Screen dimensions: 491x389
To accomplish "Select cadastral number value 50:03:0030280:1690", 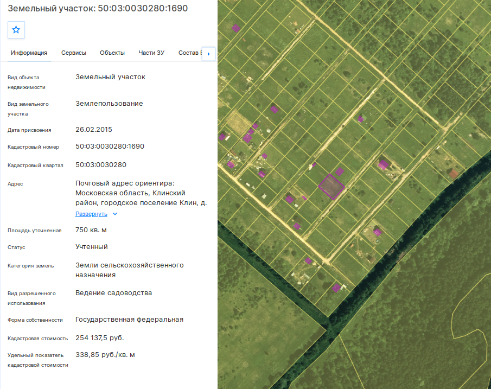I will click(x=110, y=146).
